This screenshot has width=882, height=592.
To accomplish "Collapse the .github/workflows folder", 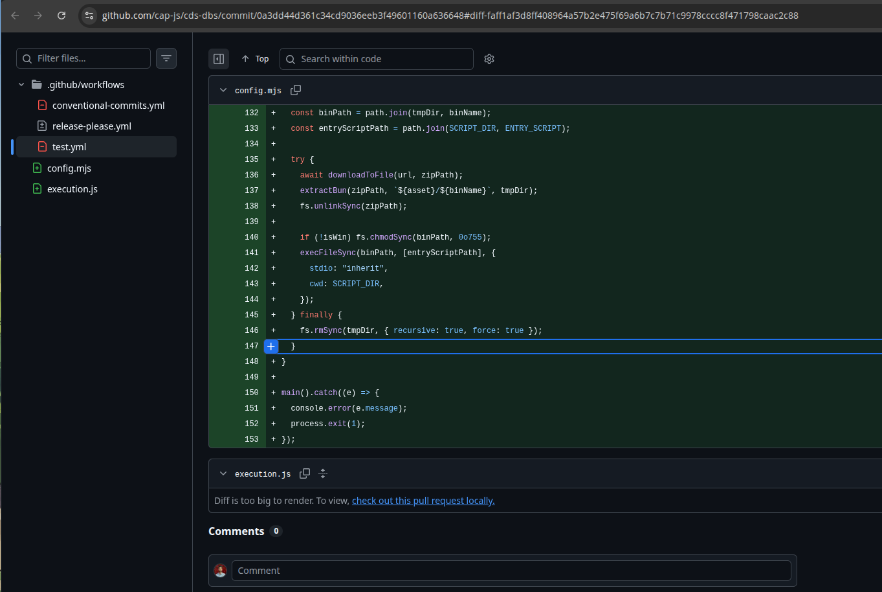I will pyautogui.click(x=21, y=84).
